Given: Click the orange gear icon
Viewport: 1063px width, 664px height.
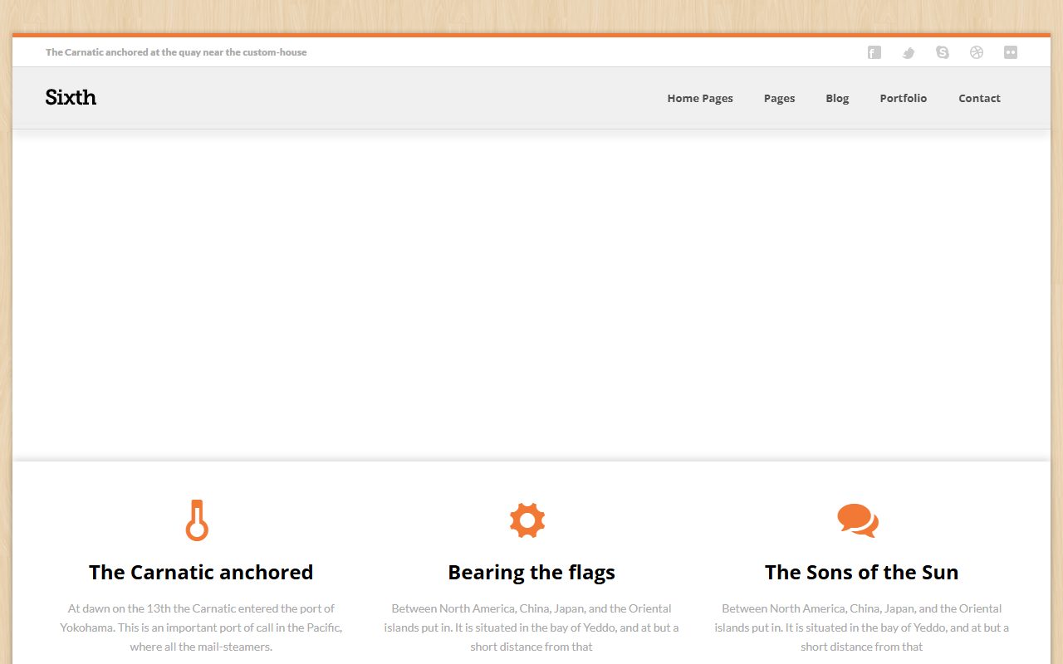Looking at the screenshot, I should 527,520.
